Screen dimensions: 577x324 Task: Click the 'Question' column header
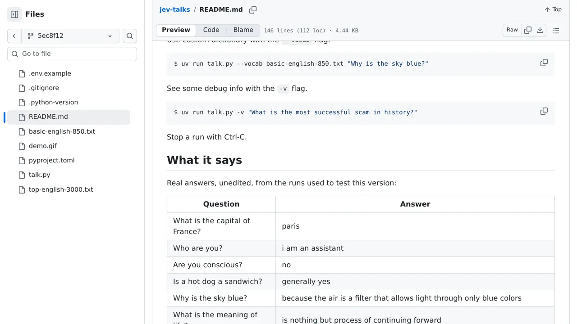tap(221, 204)
